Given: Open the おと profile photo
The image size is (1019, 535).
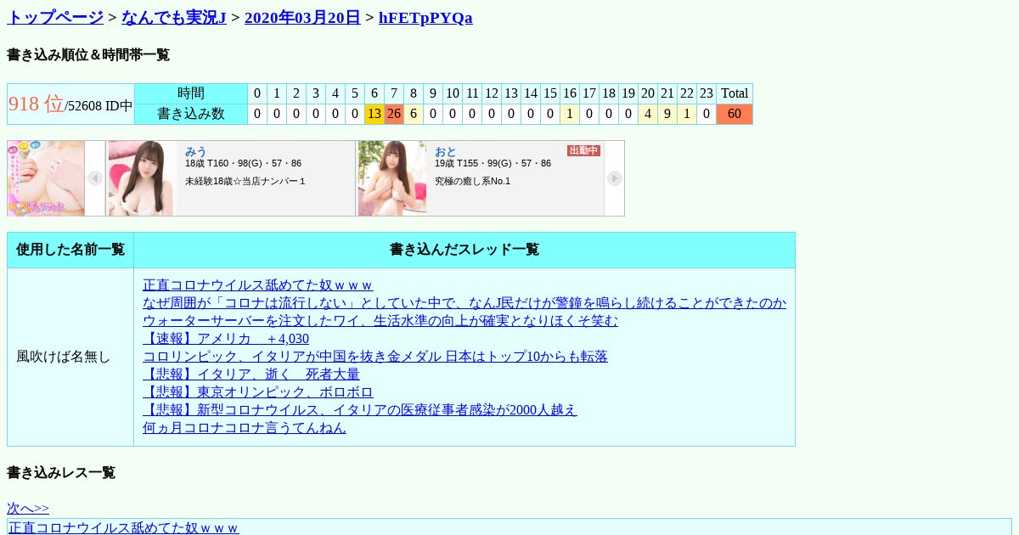Looking at the screenshot, I should [392, 178].
